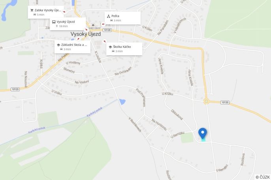271x180 pixels.
Task: Select the red arrow marker above Základní škola card
Action: pyautogui.click(x=78, y=39)
